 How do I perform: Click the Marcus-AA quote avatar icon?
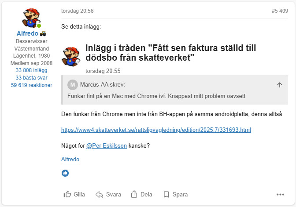pos(72,84)
